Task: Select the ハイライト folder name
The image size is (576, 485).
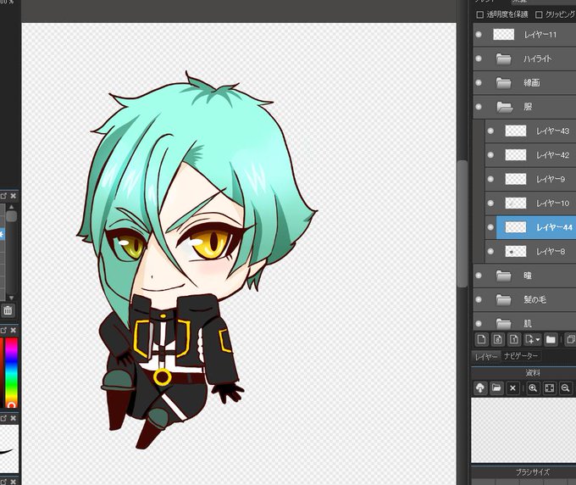Action: pos(537,59)
